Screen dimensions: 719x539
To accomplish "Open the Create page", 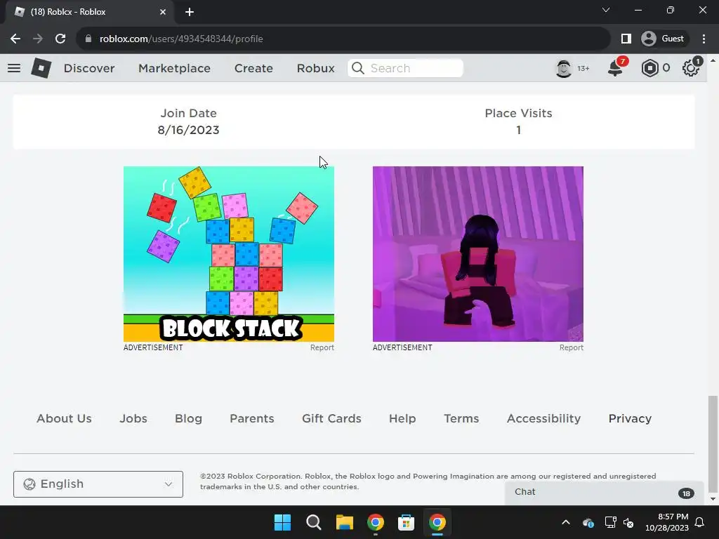I will (253, 68).
